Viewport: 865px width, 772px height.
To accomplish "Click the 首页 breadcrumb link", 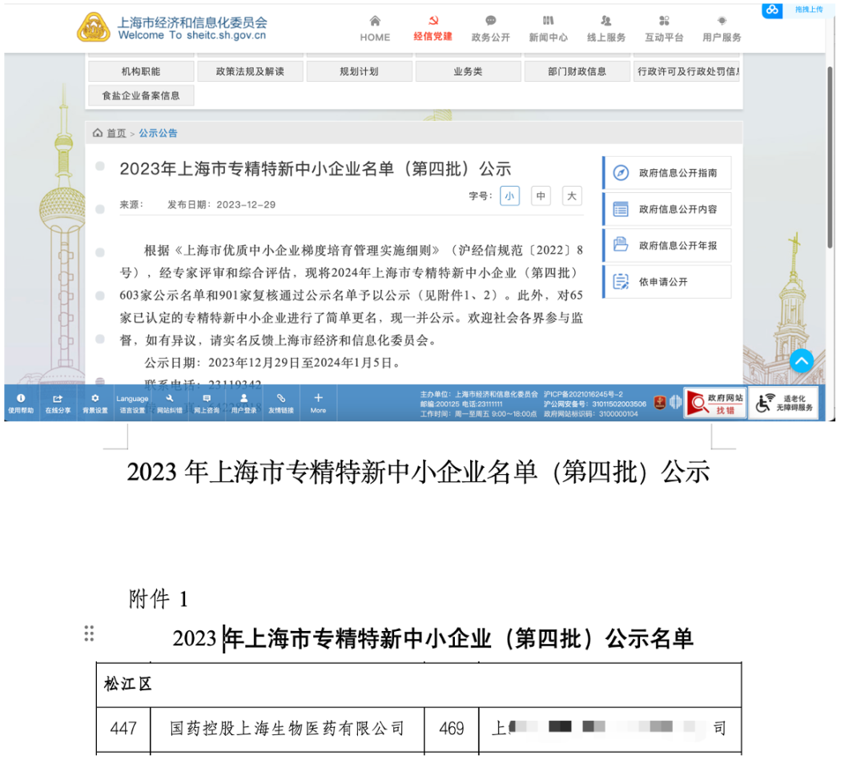I will coord(116,133).
